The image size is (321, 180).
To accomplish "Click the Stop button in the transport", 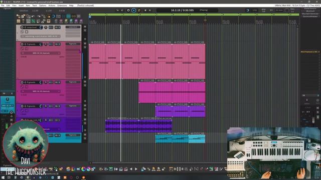I will pos(145,10).
